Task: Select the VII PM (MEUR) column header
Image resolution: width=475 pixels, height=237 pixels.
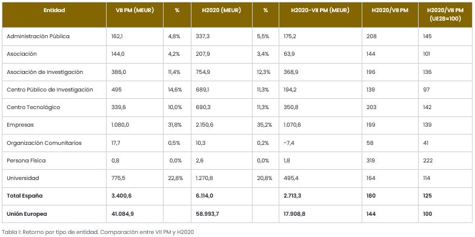Action: 135,10
